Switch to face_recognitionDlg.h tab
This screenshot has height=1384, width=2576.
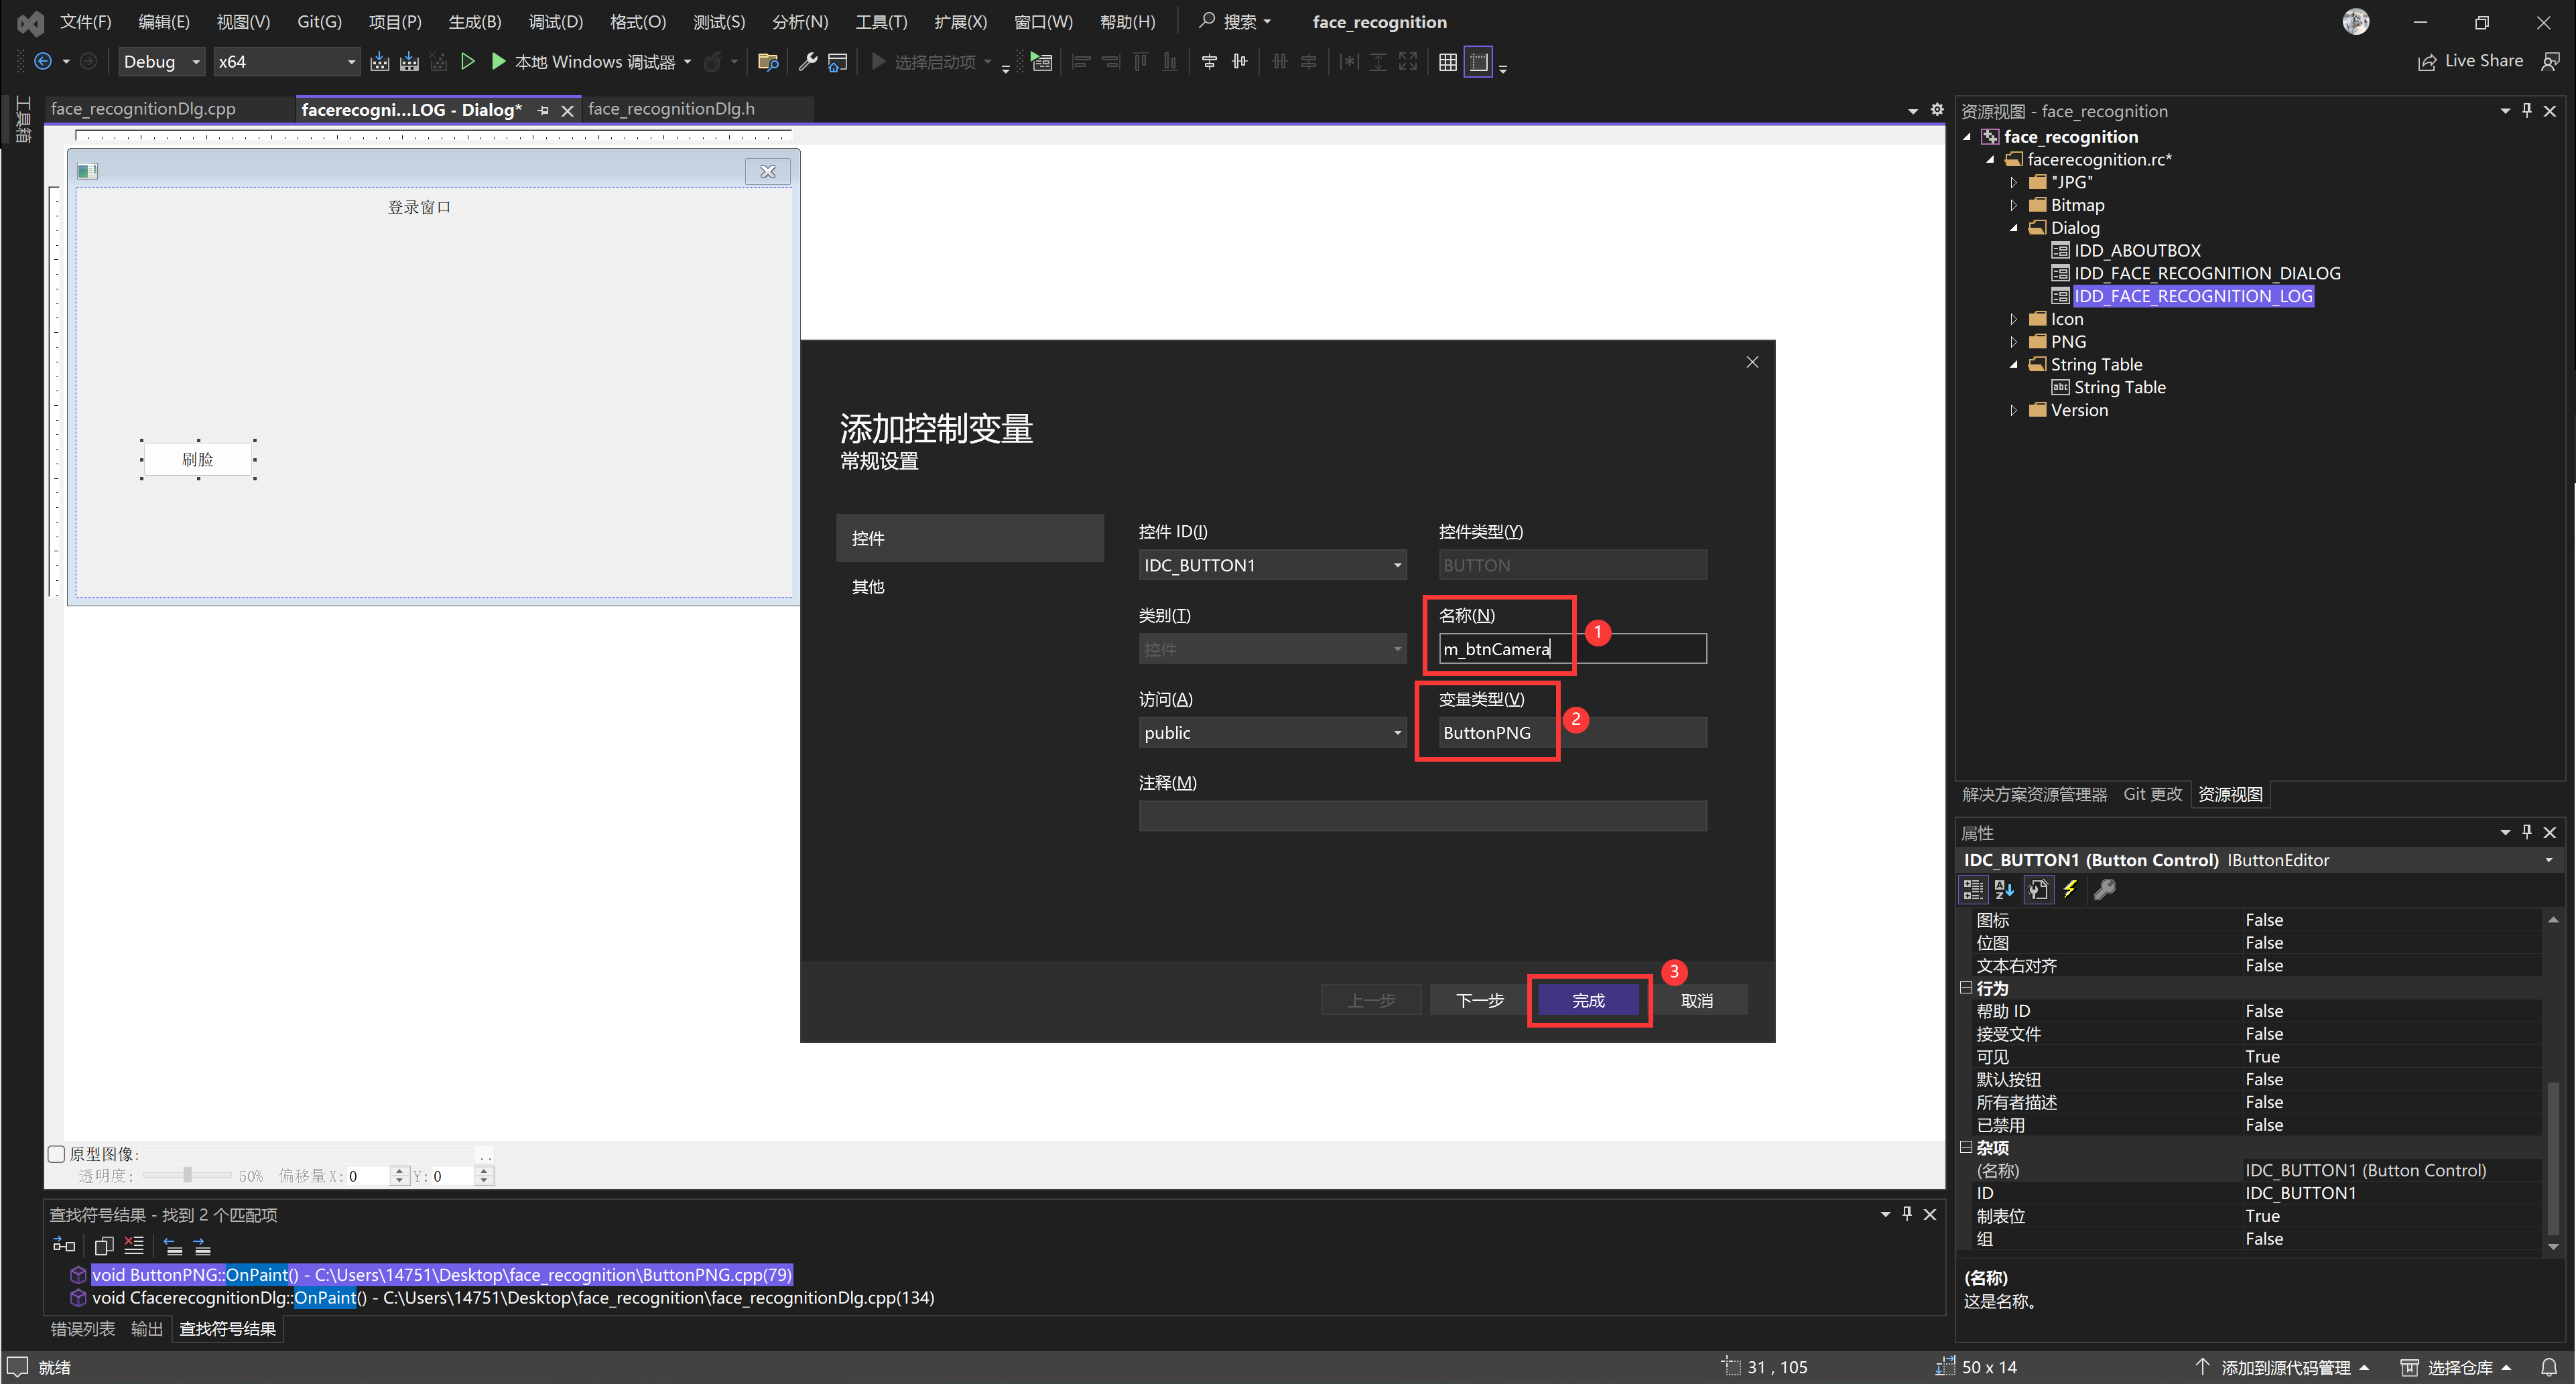click(x=671, y=109)
